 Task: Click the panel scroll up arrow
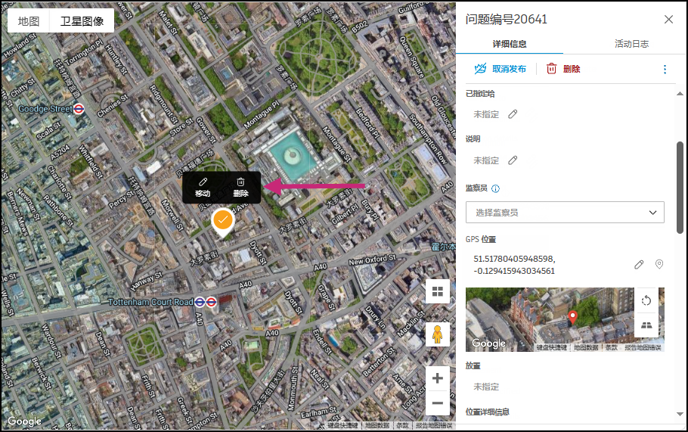(x=680, y=94)
